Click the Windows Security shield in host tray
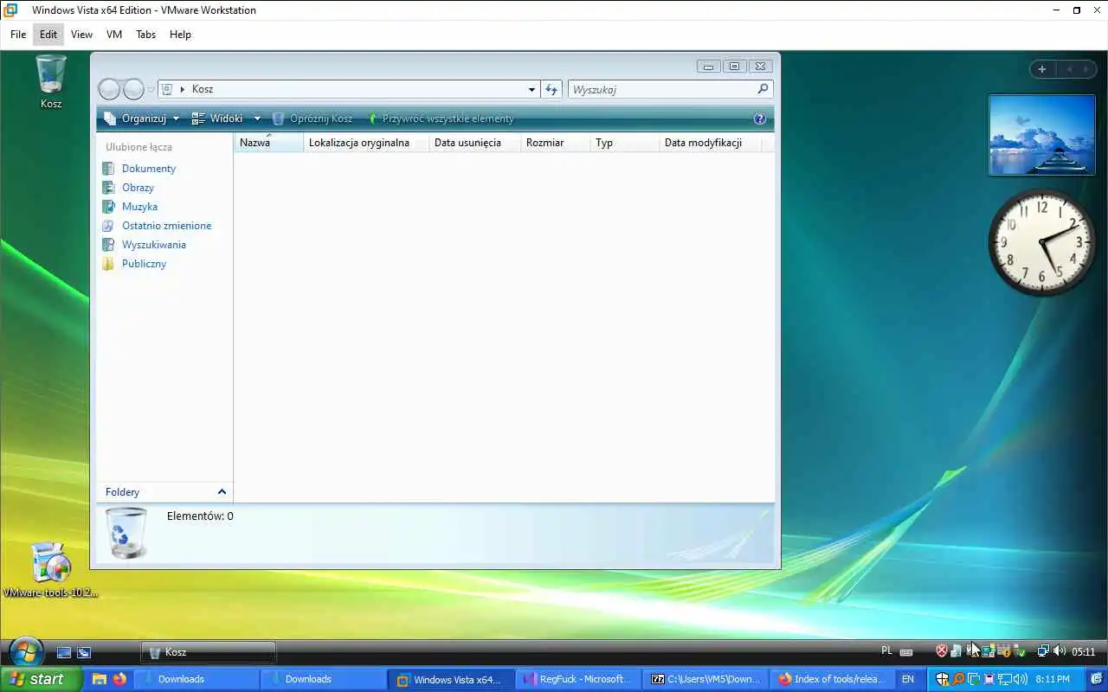Screen dimensions: 1108x692 (x=943, y=679)
